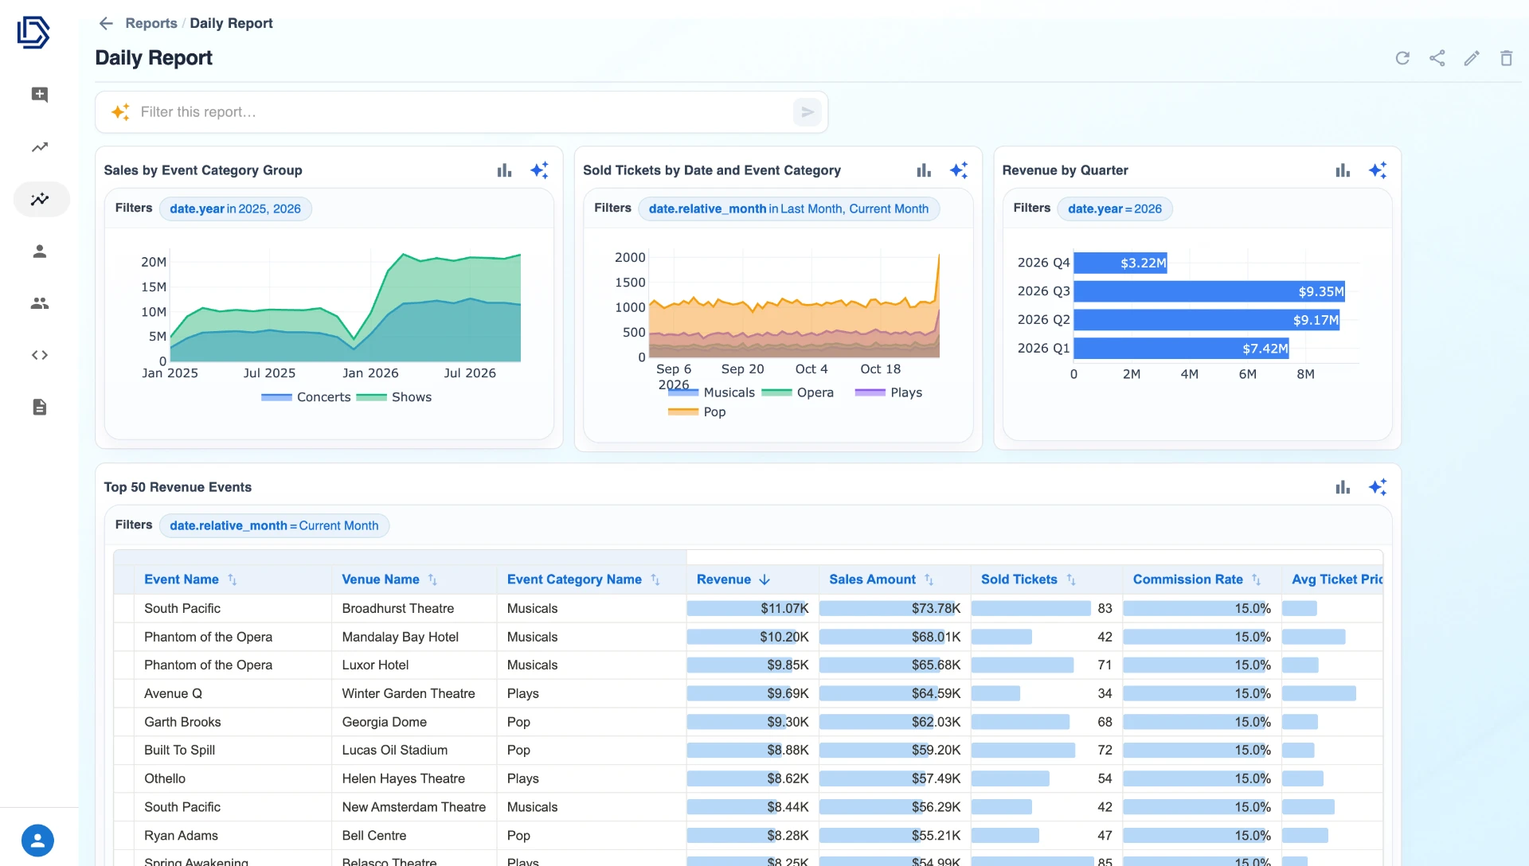Delete the report with trash icon

click(1506, 58)
